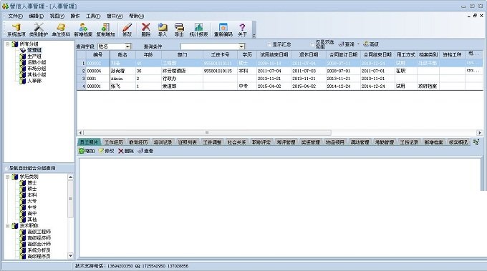Collapse the 学历类别 tree node
This screenshot has width=487, height=271.
(7, 177)
